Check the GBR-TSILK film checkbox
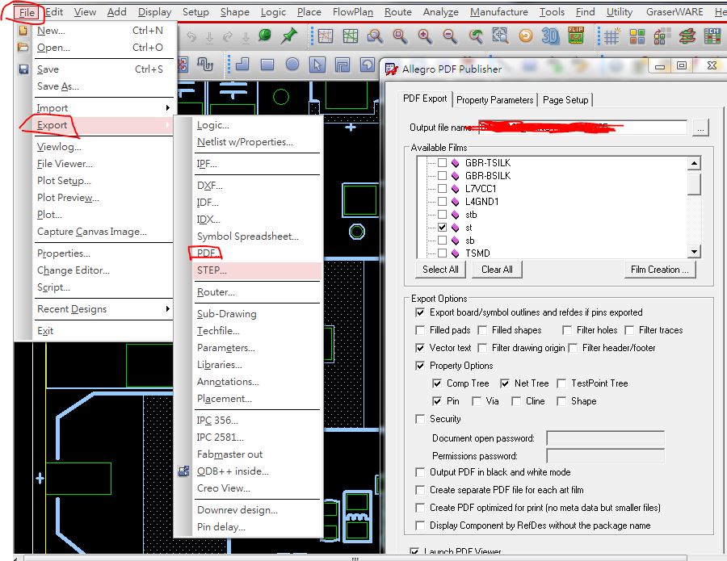The height and width of the screenshot is (561, 727). (442, 162)
